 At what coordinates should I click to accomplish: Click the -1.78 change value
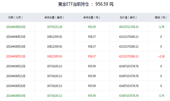161,27
